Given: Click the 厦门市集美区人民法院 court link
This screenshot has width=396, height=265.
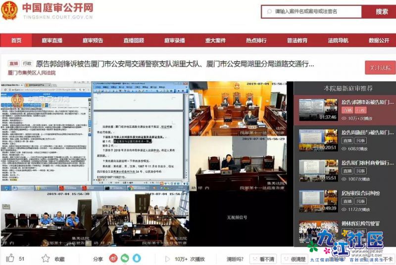Looking at the screenshot, I should 32,73.
